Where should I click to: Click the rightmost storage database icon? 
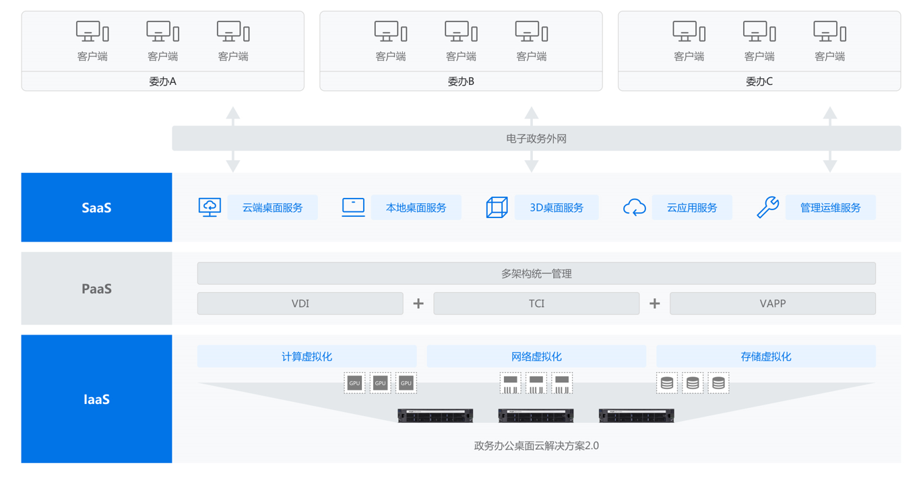(x=718, y=383)
